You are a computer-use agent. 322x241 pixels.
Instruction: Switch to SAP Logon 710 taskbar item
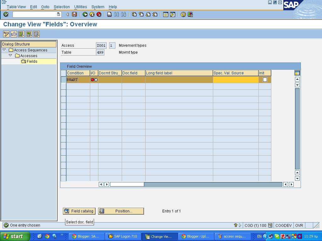tap(123, 236)
